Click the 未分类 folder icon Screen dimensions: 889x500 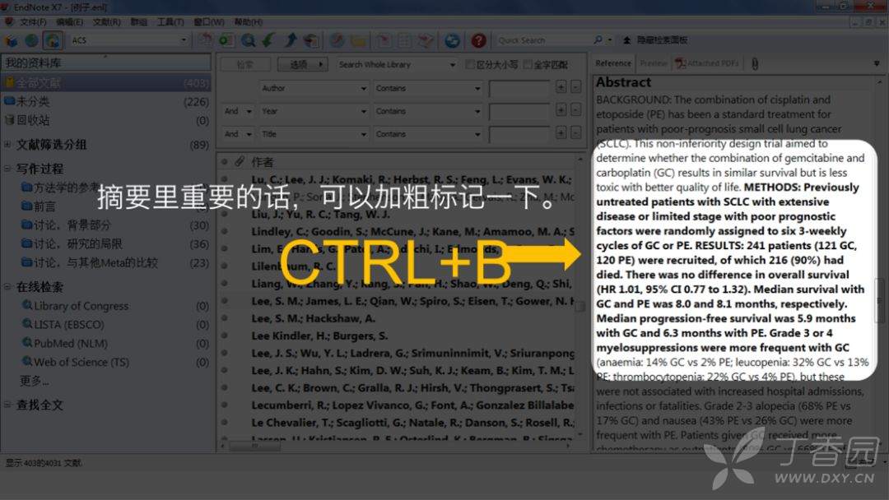[9, 101]
